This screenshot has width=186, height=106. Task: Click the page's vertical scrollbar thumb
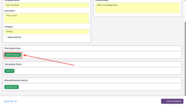tap(185, 59)
